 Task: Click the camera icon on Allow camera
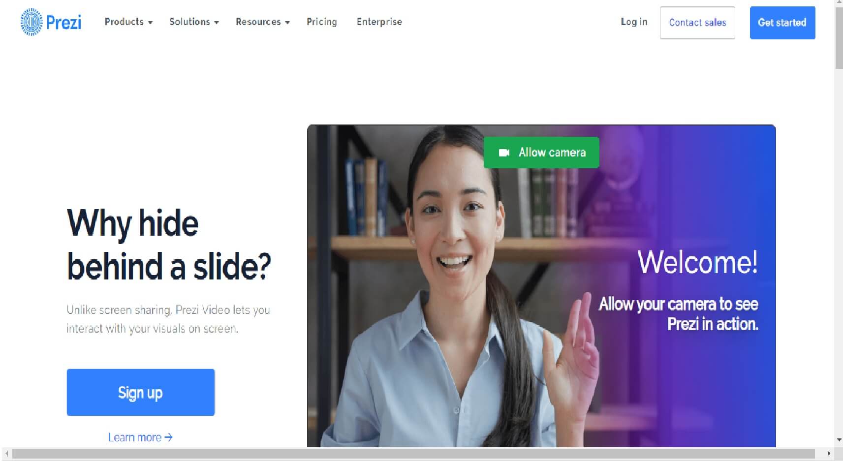(x=504, y=153)
